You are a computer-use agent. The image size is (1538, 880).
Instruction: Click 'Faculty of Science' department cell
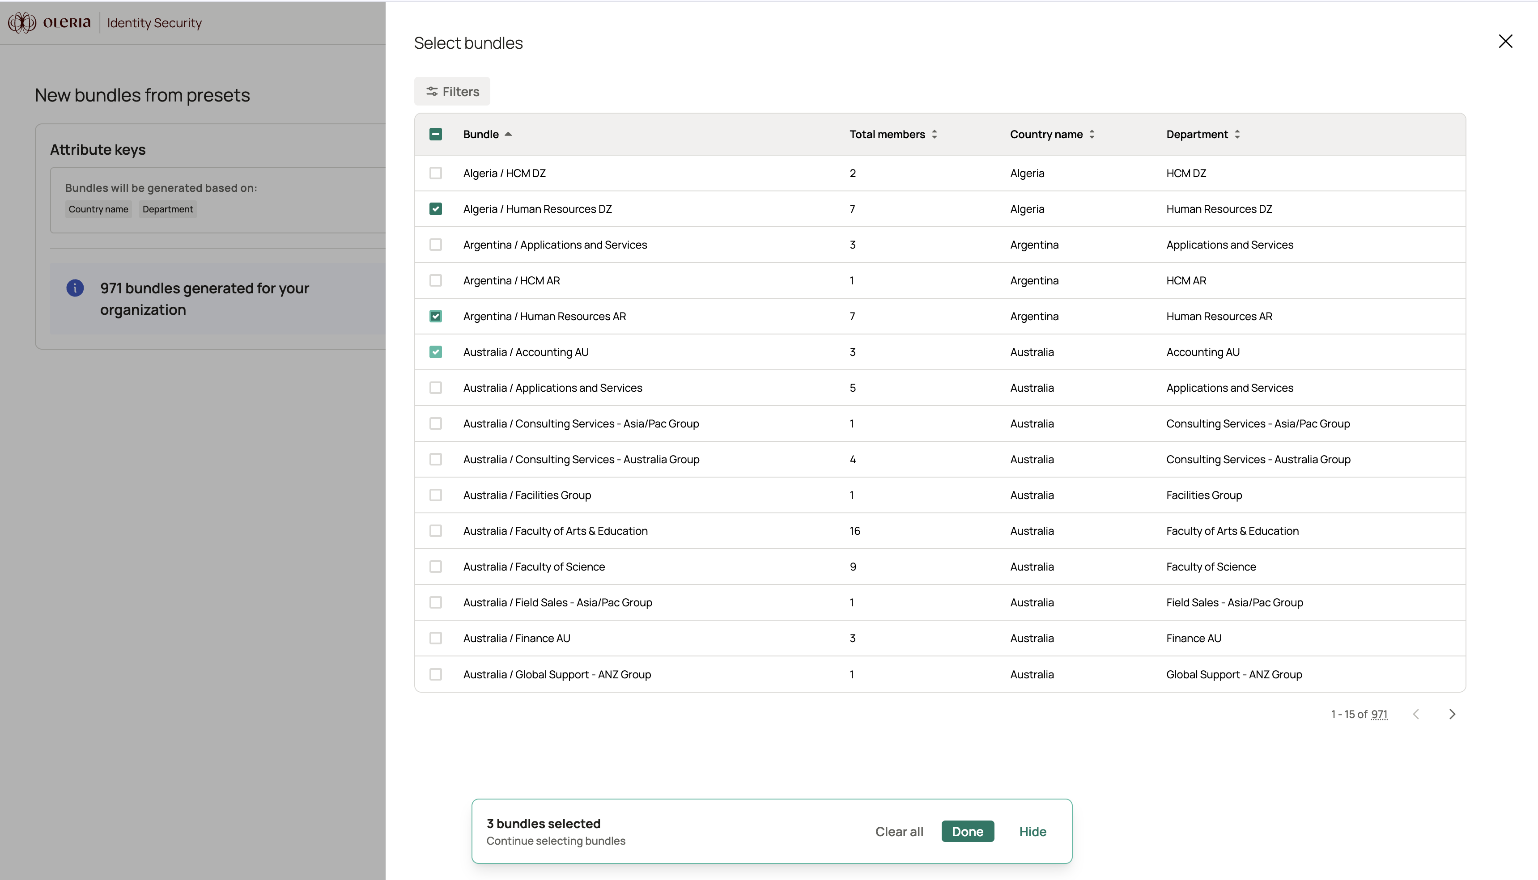(1211, 566)
